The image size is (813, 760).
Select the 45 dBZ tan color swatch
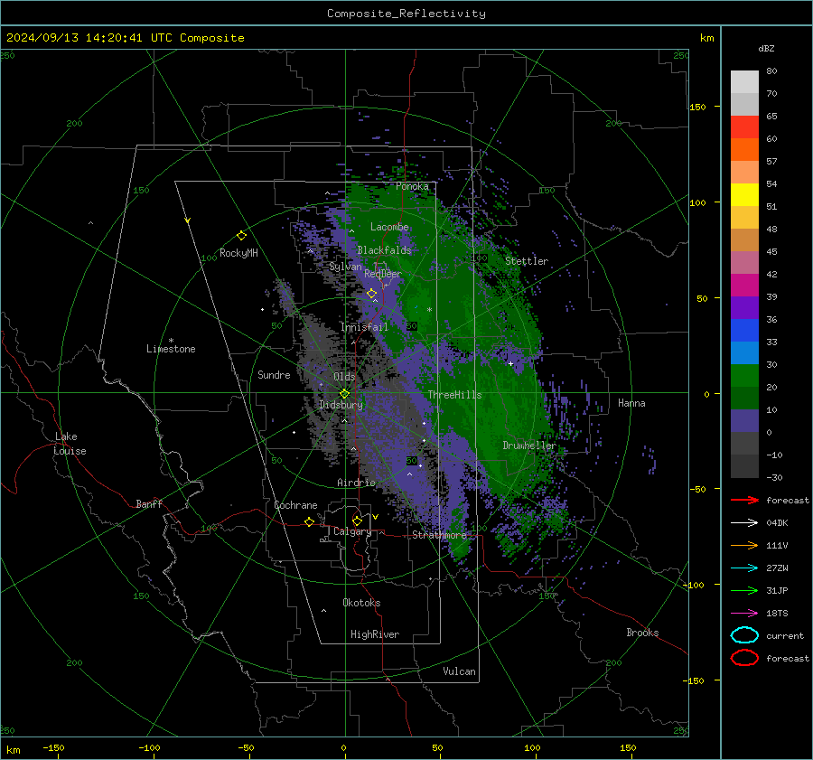744,239
